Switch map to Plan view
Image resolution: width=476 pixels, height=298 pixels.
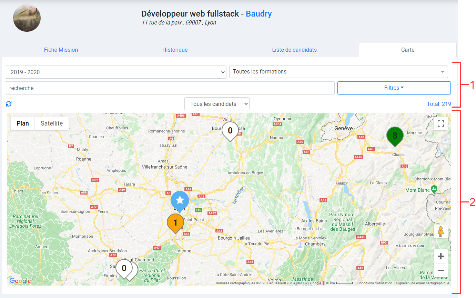point(23,123)
